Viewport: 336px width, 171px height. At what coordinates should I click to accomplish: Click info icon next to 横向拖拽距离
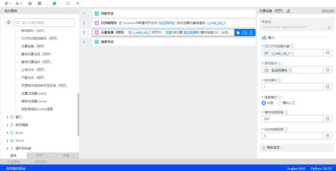point(286,112)
